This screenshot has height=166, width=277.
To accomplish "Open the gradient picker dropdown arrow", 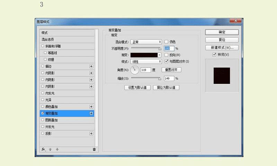I will pos(159,55).
